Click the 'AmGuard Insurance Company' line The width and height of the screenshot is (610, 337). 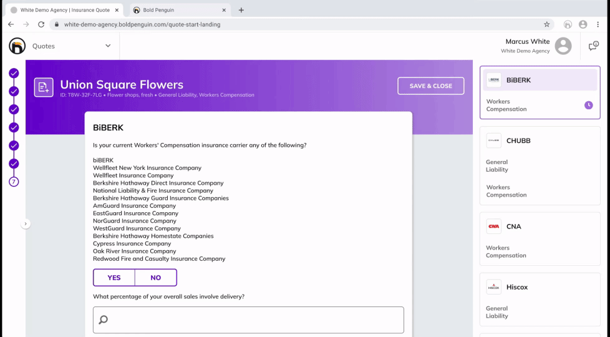134,205
